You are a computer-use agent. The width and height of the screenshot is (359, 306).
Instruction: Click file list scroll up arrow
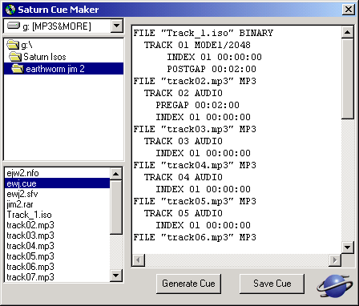click(116, 174)
